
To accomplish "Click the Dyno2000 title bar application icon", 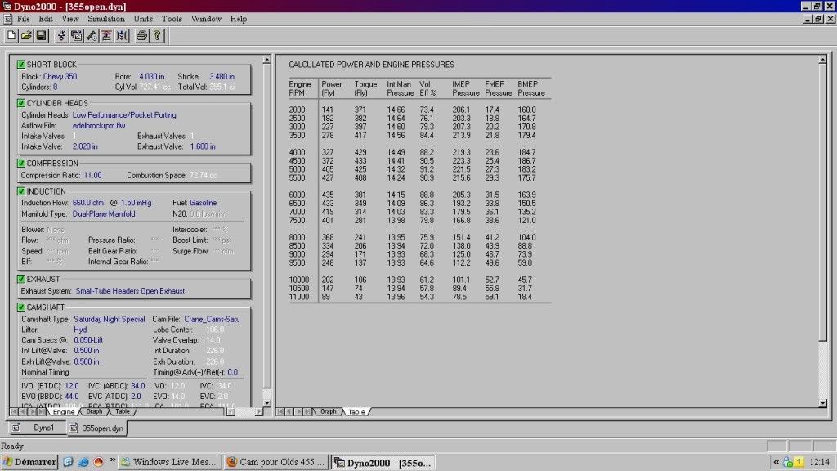I will (x=7, y=7).
